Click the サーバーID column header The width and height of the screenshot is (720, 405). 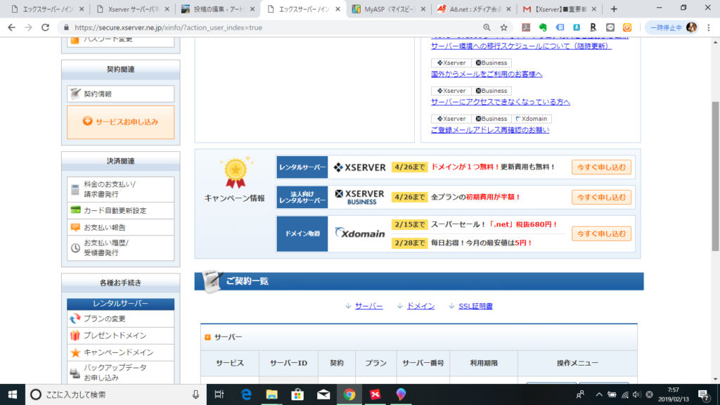[288, 364]
